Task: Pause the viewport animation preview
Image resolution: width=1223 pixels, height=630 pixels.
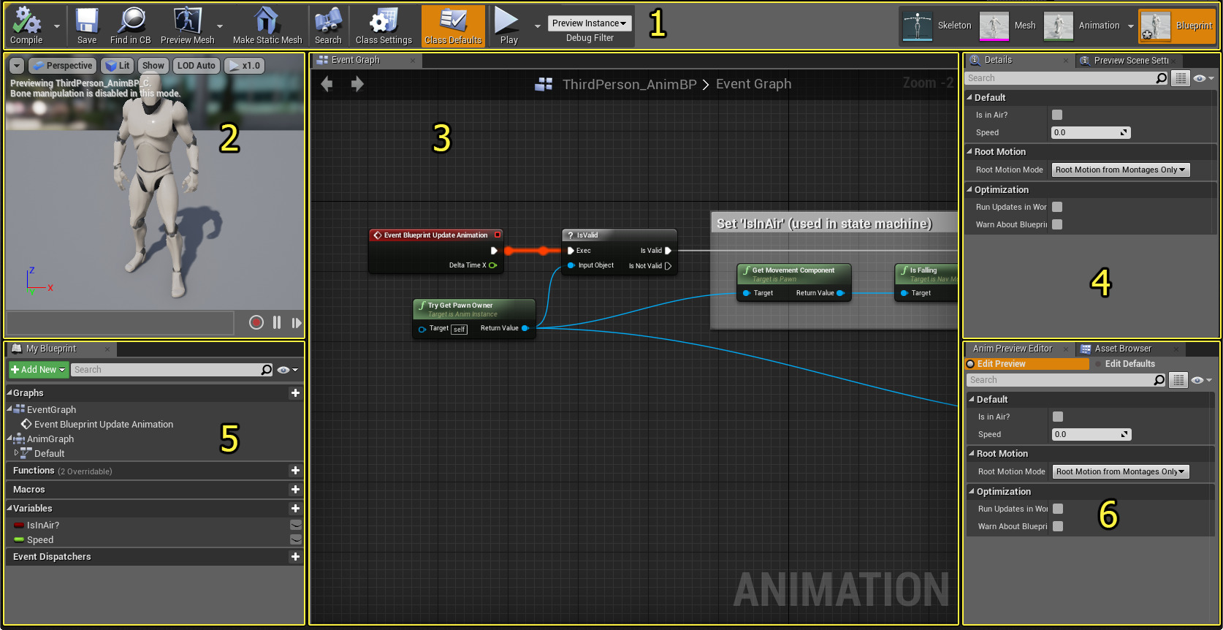Action: tap(277, 322)
